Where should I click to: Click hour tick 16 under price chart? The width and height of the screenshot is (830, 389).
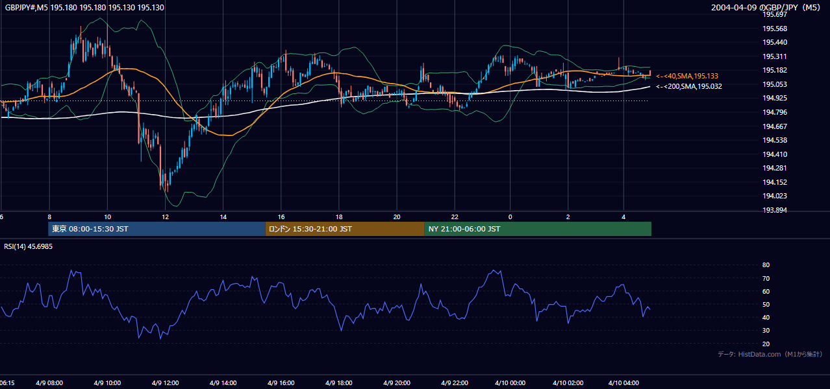[x=281, y=217]
